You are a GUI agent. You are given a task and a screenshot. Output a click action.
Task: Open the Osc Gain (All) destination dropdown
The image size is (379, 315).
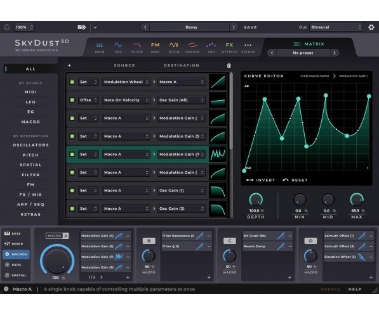point(182,100)
